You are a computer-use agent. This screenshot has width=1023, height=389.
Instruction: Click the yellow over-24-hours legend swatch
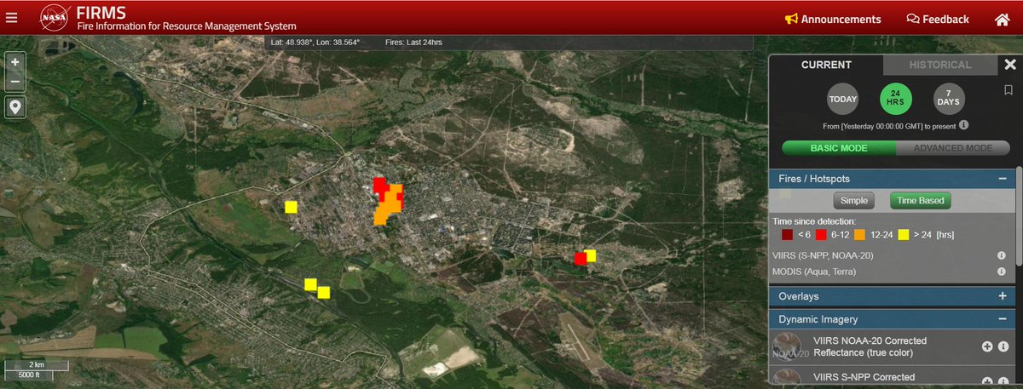[903, 234]
